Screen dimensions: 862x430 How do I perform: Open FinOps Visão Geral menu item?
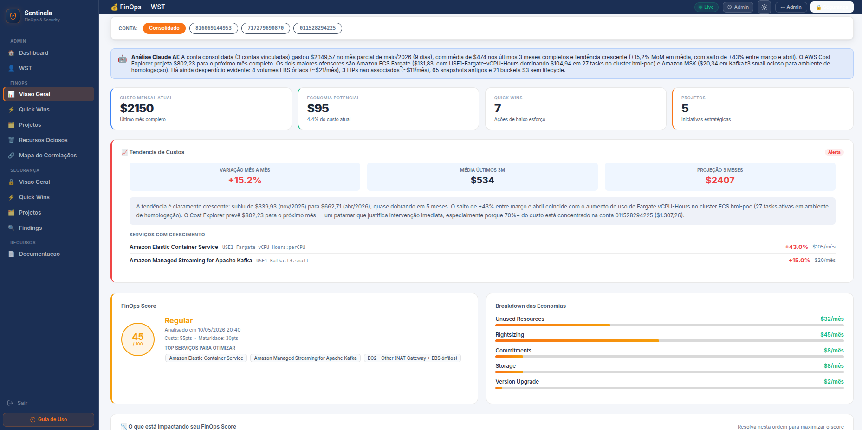click(48, 94)
